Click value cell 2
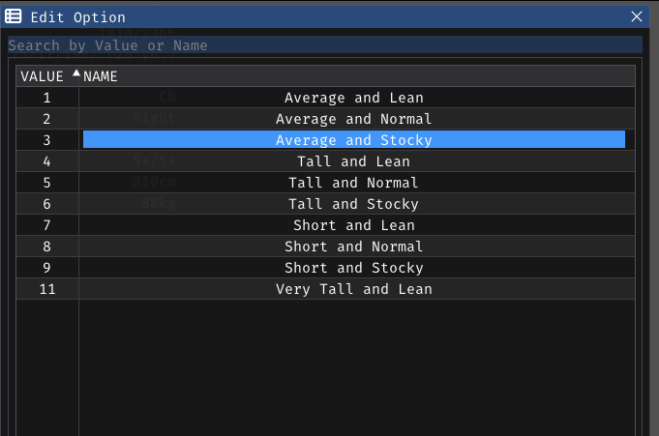Image resolution: width=659 pixels, height=436 pixels. point(47,119)
